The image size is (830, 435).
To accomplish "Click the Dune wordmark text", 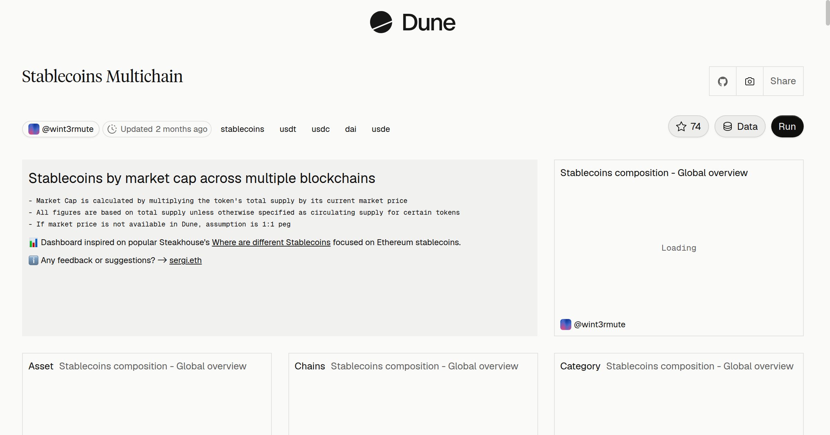I will coord(428,22).
